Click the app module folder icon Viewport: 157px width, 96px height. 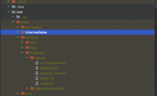point(14,12)
